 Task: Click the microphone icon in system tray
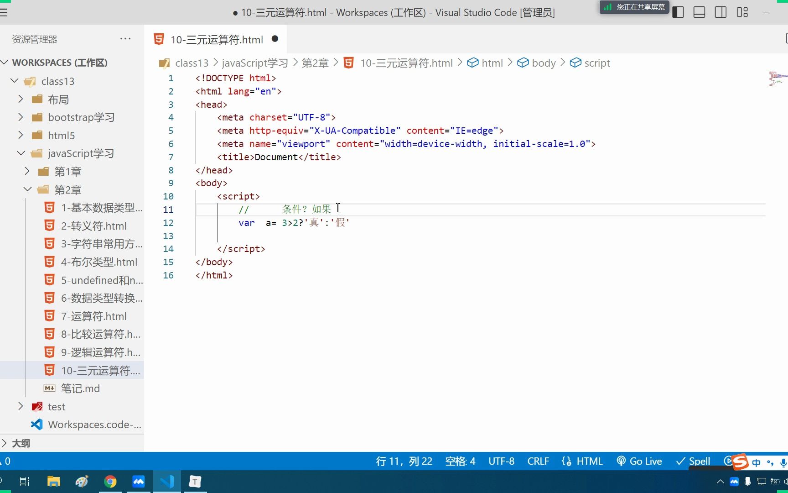pos(747,482)
